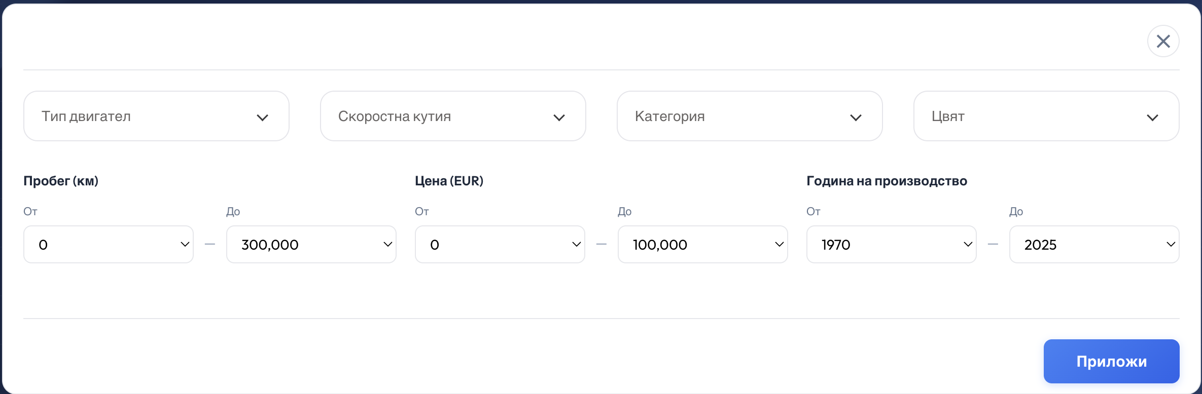Click the Категория dropdown chevron
The width and height of the screenshot is (1202, 394).
(856, 117)
